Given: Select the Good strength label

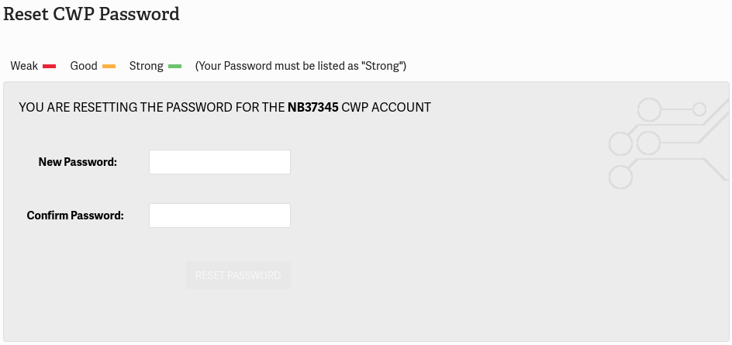Looking at the screenshot, I should pos(83,66).
